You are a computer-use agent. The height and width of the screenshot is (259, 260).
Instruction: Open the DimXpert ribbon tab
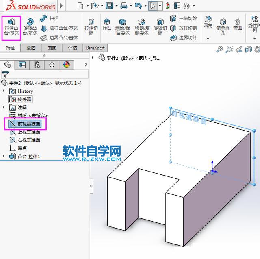95,48
